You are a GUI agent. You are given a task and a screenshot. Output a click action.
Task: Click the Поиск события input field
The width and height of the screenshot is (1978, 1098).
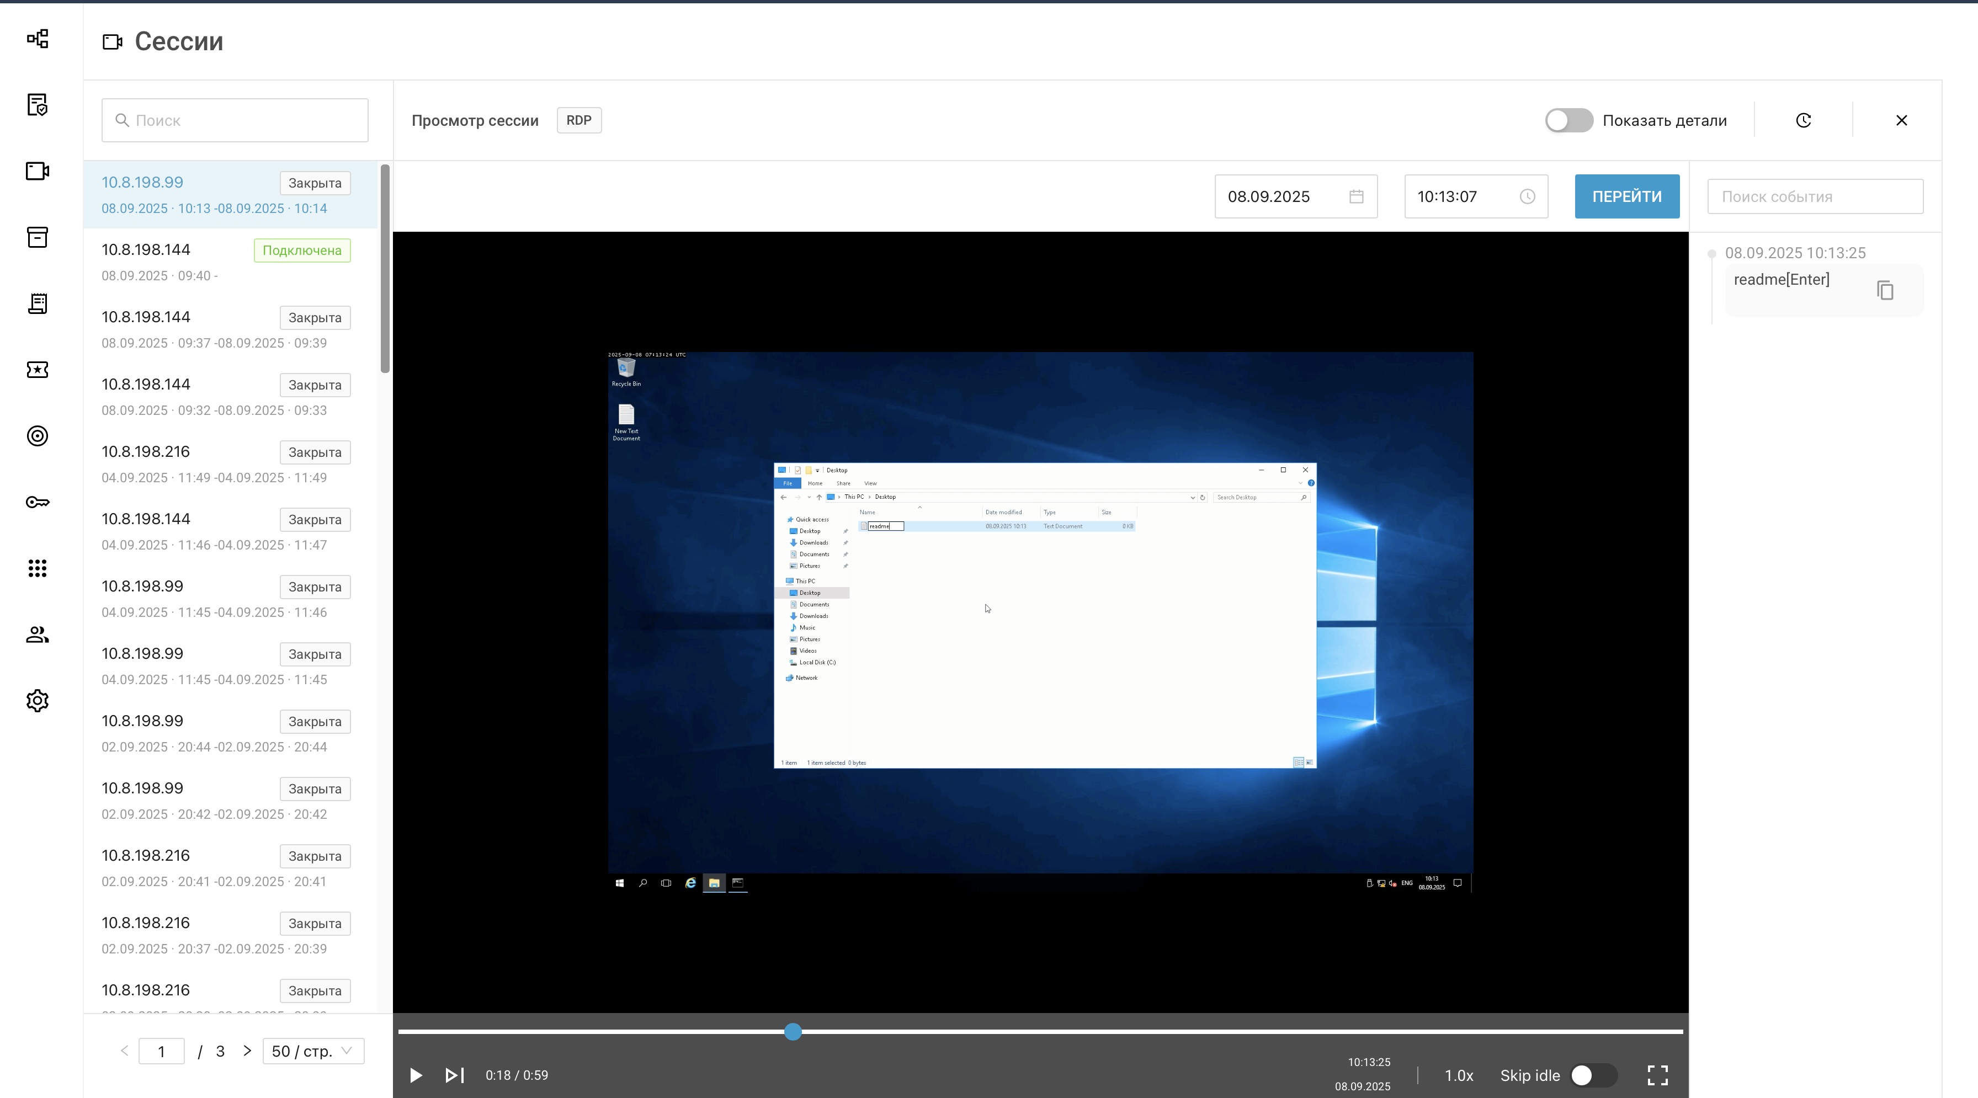click(1815, 196)
